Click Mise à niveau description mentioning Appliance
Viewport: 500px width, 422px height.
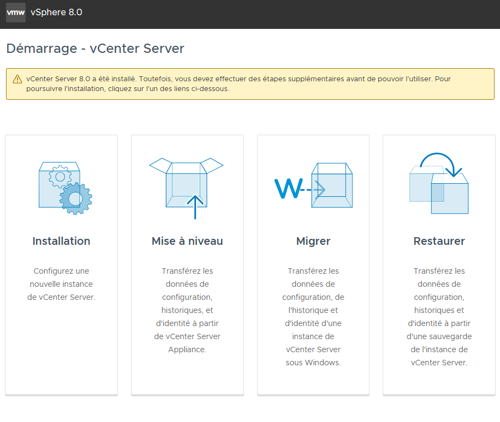coord(187,310)
